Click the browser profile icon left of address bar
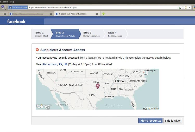This screenshot has width=195, height=132. pyautogui.click(x=3, y=7)
